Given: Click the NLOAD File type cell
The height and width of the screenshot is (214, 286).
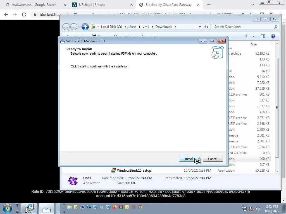Looking at the screenshot, I should coord(238,153).
